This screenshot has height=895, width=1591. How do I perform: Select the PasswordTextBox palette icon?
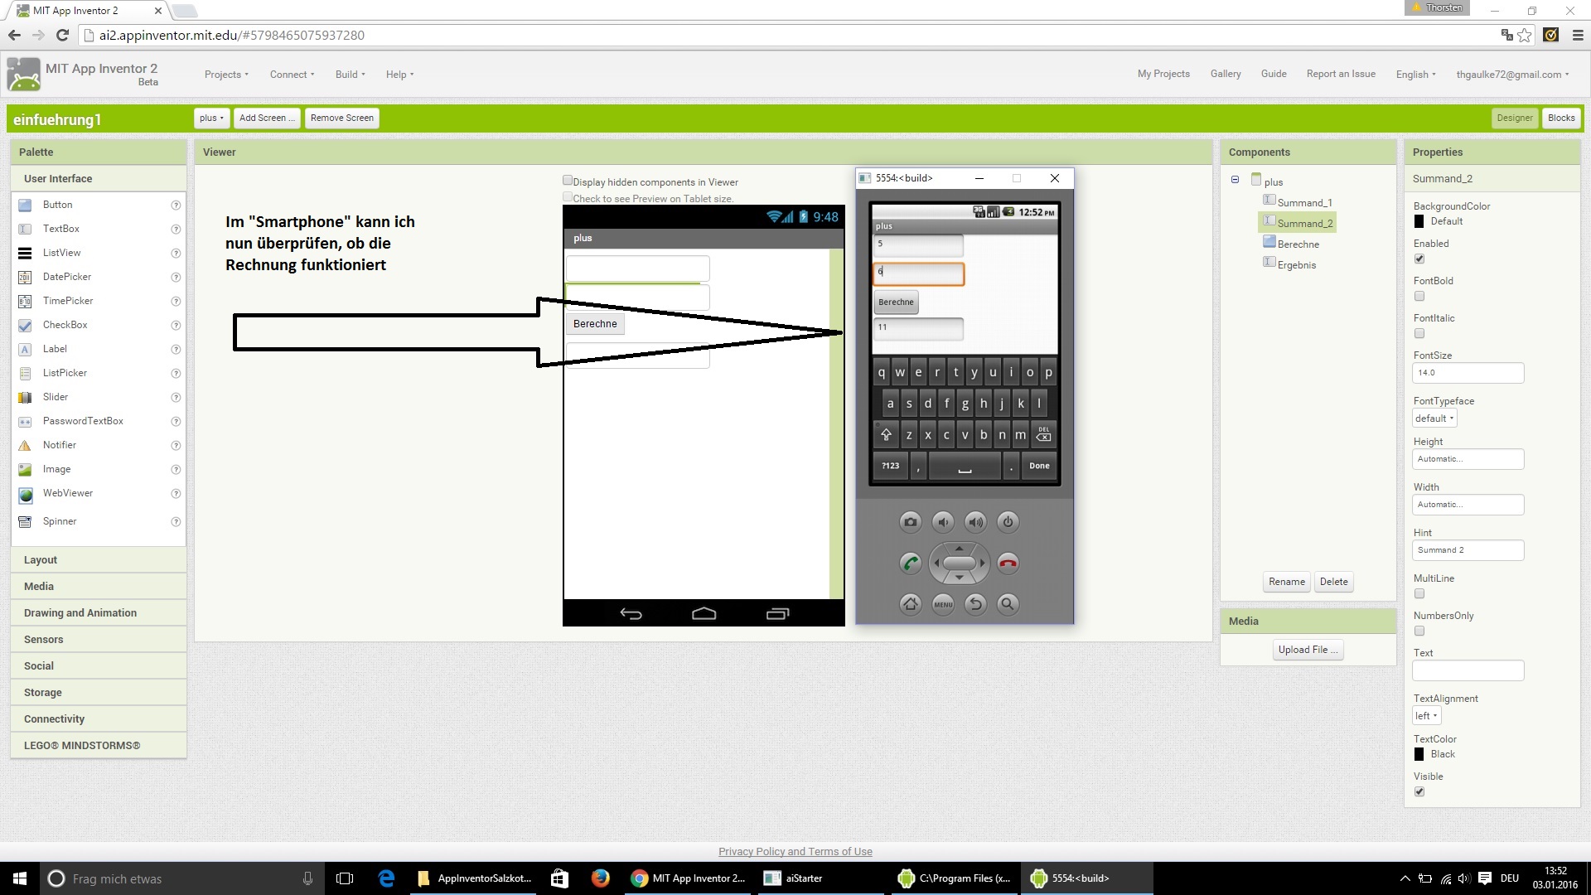coord(25,421)
